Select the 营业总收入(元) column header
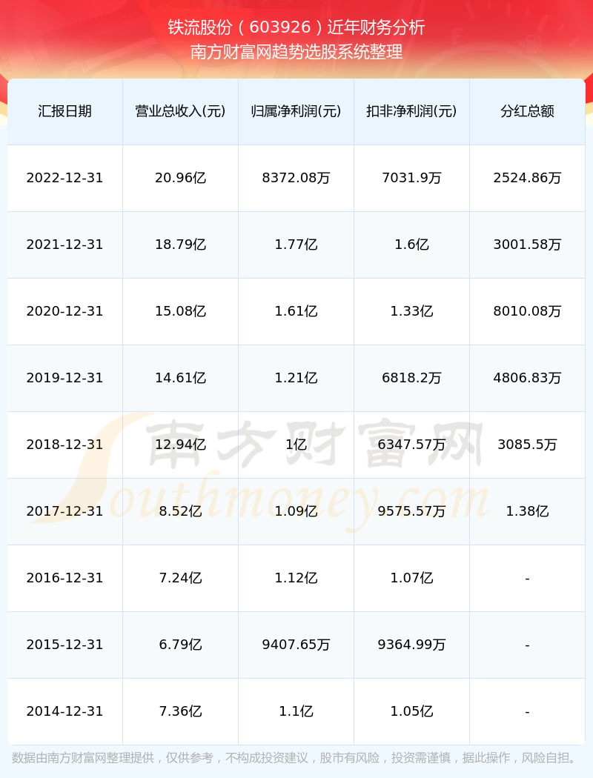Screen dimensions: 593x778 [x=181, y=111]
